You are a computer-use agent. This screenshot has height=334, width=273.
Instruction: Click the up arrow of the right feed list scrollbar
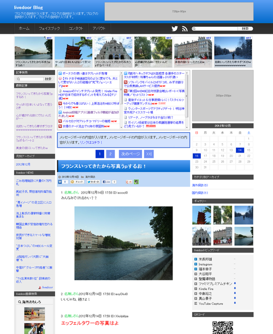pyautogui.click(x=187, y=73)
